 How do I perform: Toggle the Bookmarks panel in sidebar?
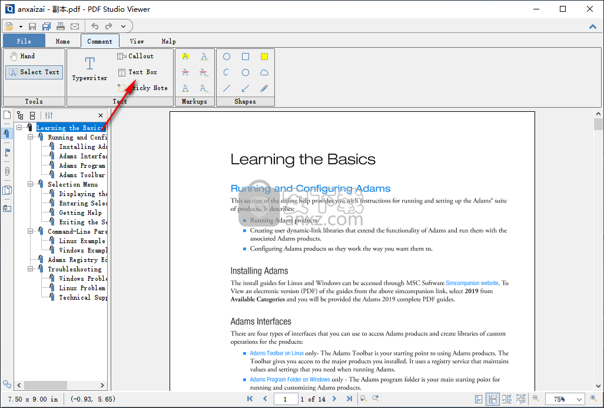(7, 134)
